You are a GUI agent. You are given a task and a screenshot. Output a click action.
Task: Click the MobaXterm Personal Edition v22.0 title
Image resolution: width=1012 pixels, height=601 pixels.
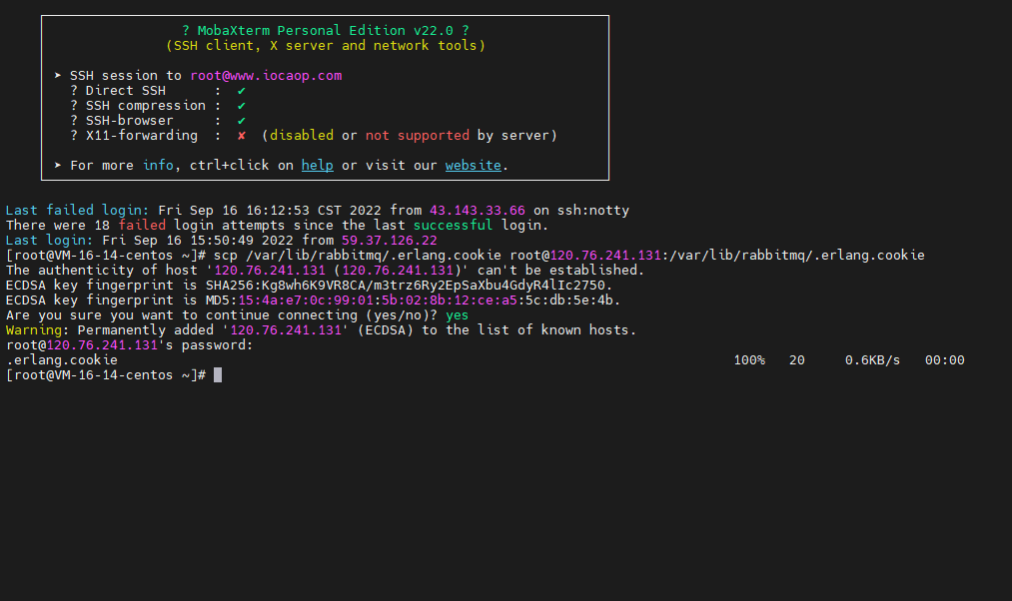point(326,30)
